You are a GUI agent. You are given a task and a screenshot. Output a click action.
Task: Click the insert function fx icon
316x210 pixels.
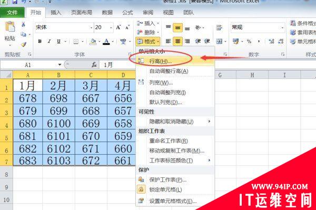tap(94, 65)
